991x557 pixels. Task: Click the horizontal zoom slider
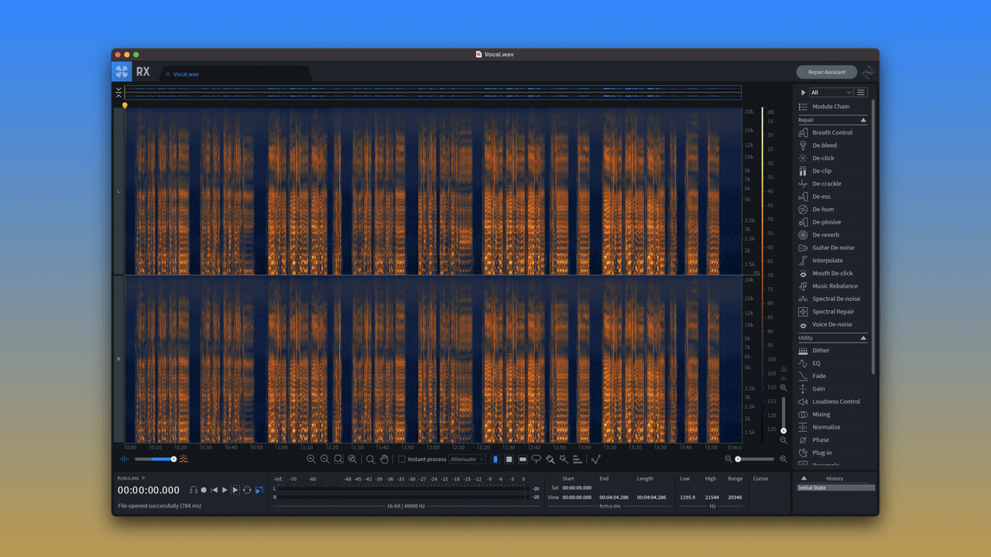tap(755, 459)
